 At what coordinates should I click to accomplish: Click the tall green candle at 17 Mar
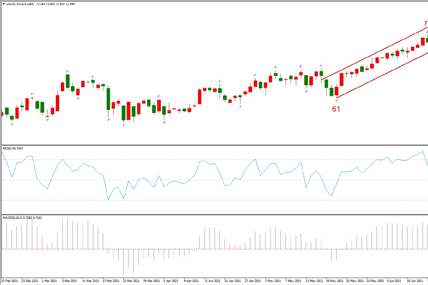[108, 99]
